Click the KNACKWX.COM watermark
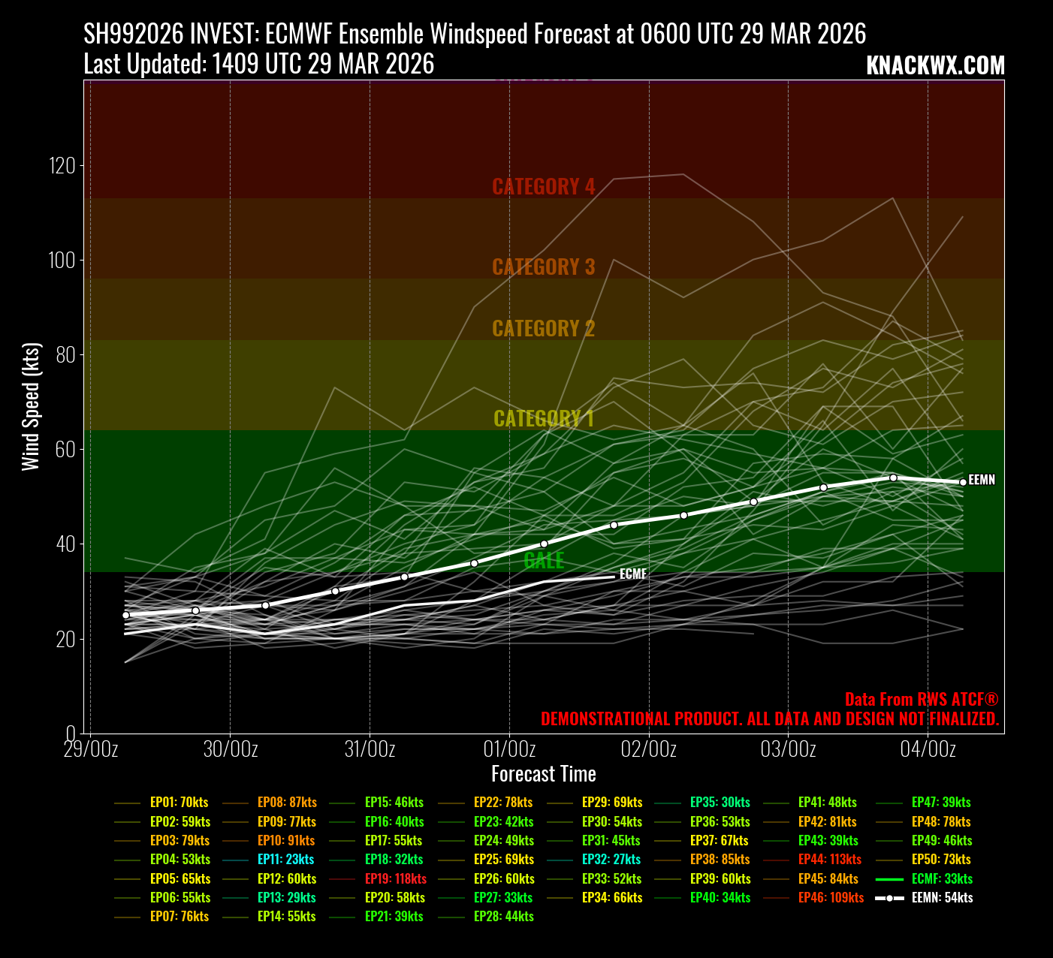The image size is (1053, 958). pos(935,66)
